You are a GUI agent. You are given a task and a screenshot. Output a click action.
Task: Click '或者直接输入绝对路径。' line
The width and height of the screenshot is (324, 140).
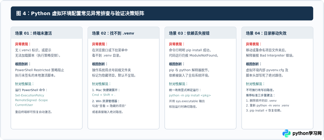tap(108, 112)
